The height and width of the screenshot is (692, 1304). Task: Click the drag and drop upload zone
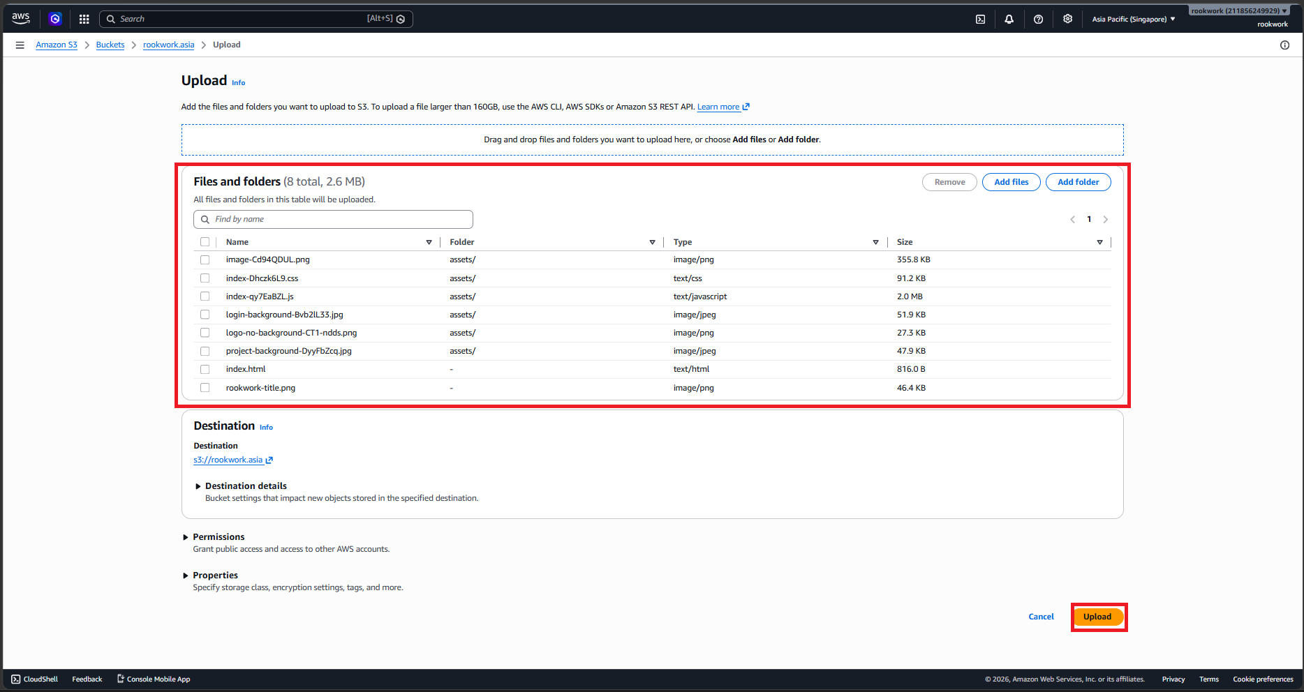tap(652, 140)
